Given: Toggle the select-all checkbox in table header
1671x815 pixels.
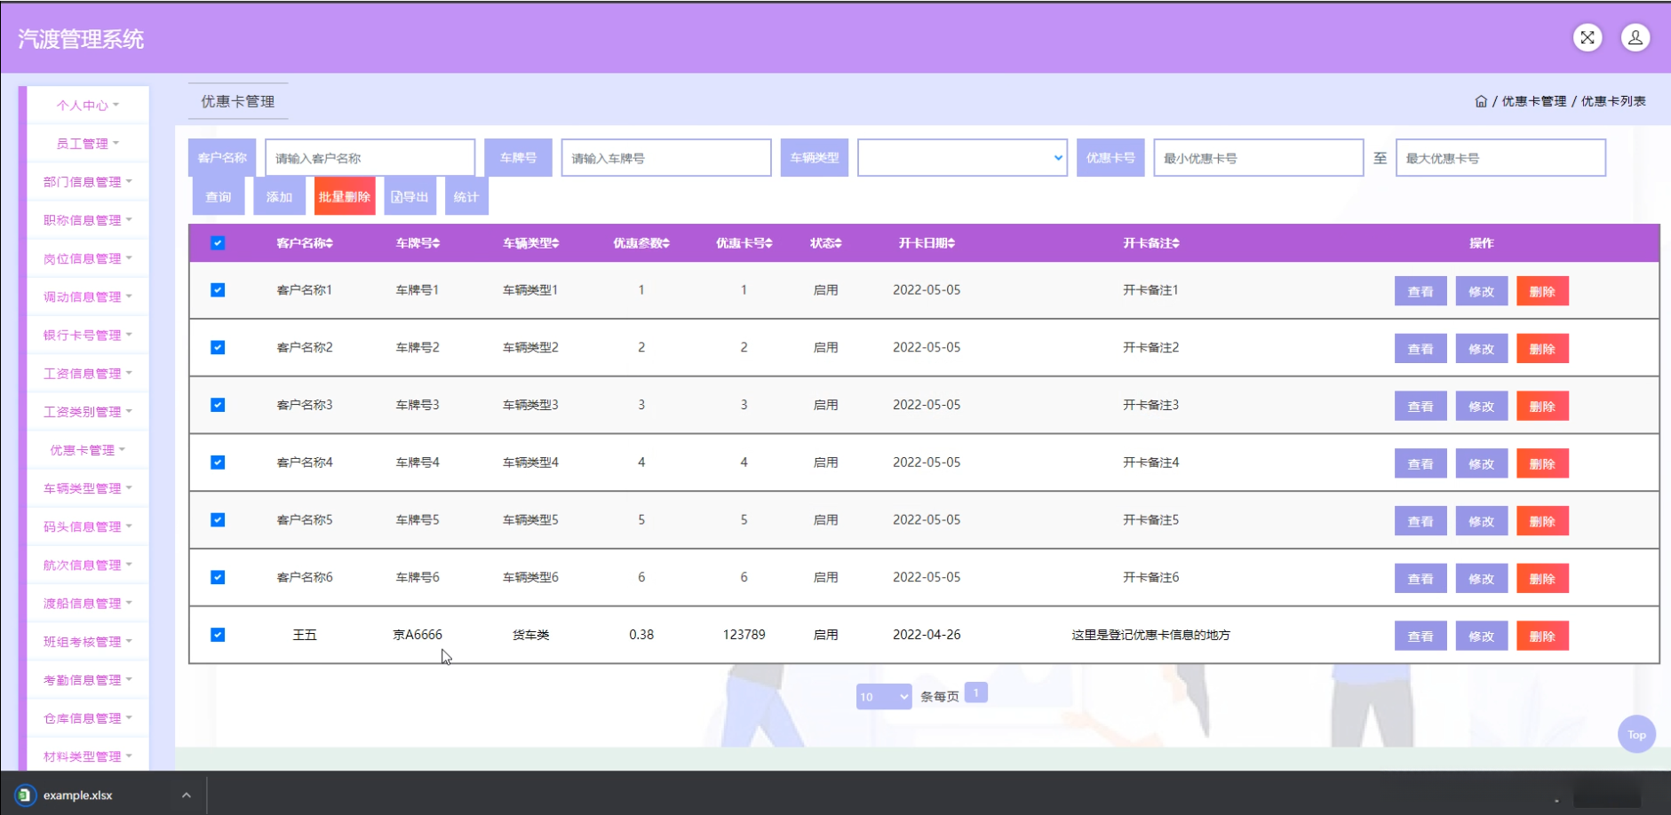Looking at the screenshot, I should [x=218, y=243].
